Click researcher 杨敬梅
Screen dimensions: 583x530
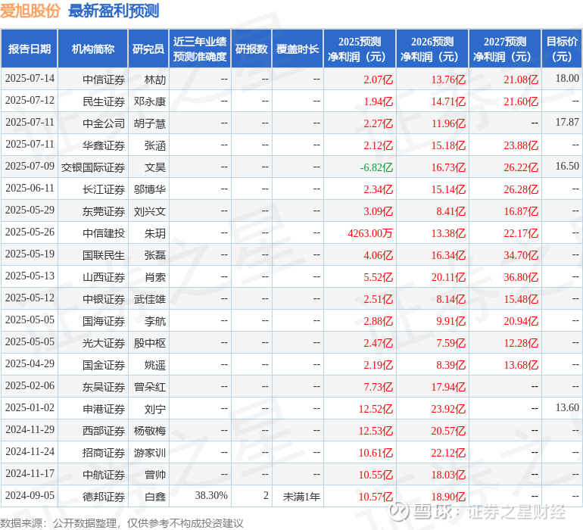pos(150,431)
